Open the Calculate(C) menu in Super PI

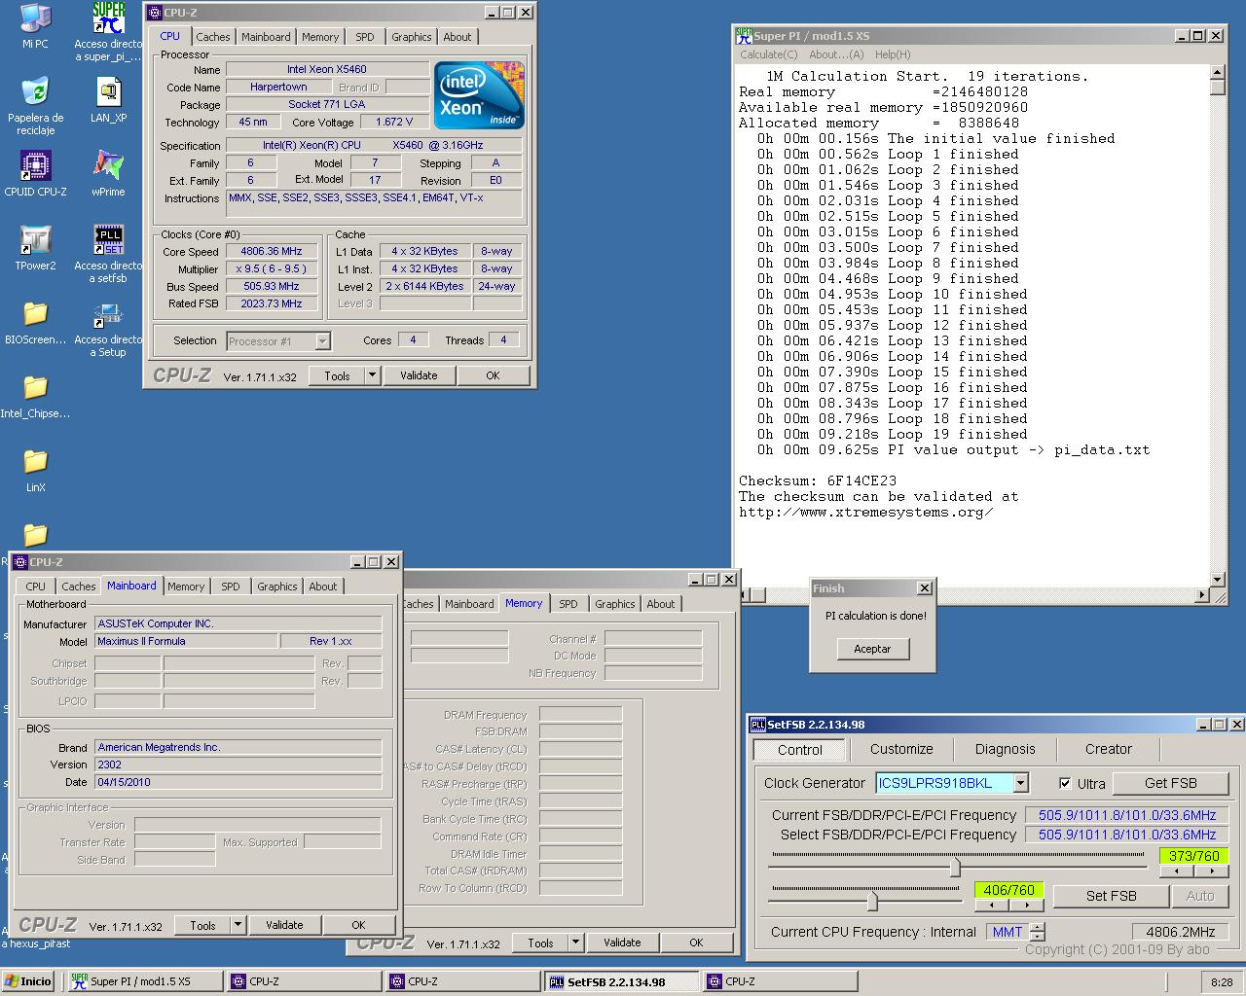pyautogui.click(x=769, y=54)
